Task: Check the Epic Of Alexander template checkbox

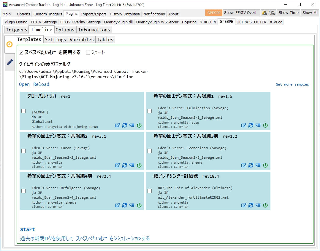Action: pyautogui.click(x=150, y=191)
